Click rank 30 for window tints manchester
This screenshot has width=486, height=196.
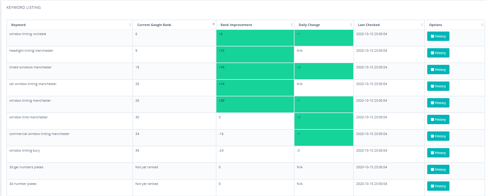(x=137, y=117)
